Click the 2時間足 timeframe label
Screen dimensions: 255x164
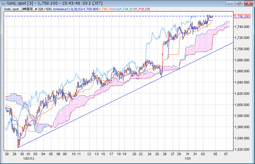point(27,9)
